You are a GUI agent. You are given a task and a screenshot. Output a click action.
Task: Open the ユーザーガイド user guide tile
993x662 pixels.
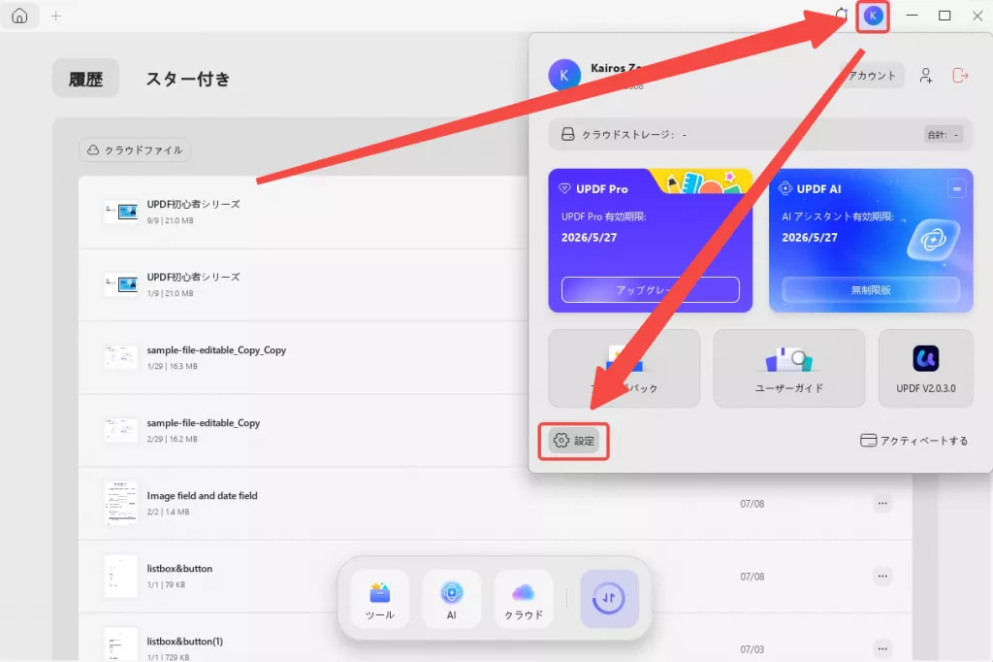coord(788,369)
